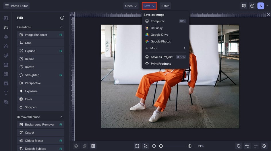Open the Open dropdown menu
Viewport: 271px width, 151px height.
131,6
